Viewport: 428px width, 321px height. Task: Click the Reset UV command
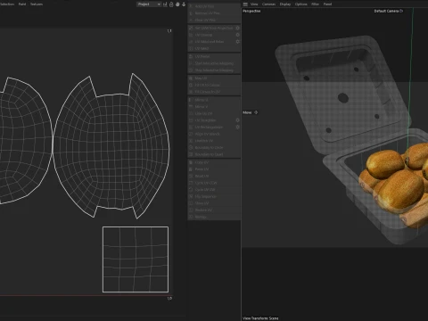point(214,177)
